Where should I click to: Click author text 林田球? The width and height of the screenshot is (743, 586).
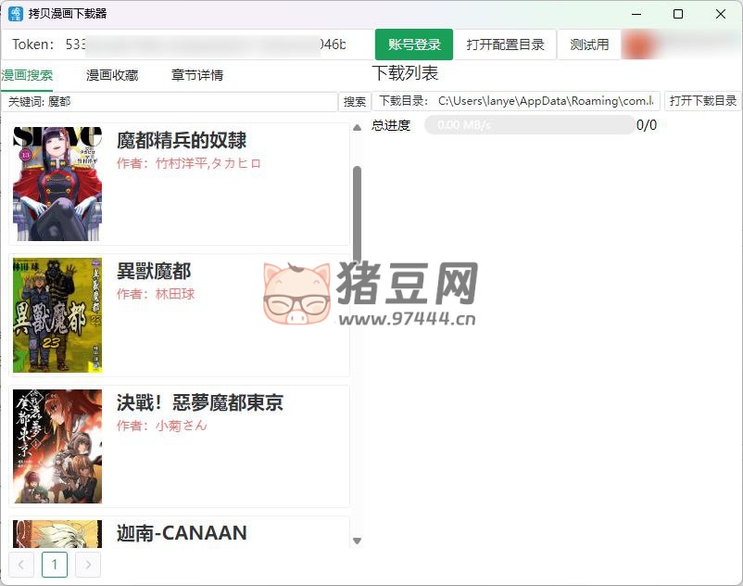pos(175,295)
